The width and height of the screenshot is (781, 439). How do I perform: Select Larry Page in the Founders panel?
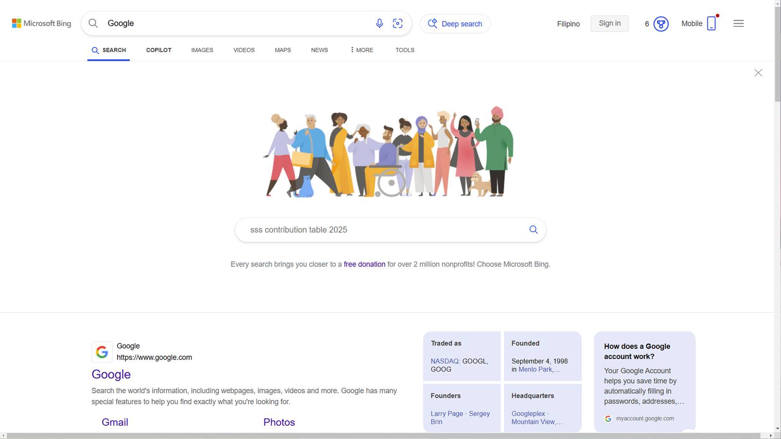point(446,413)
